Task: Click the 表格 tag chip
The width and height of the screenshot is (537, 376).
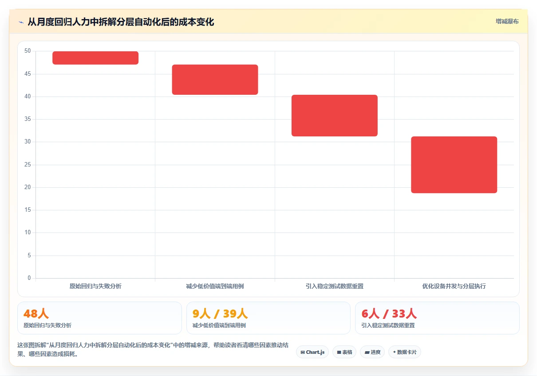Action: pyautogui.click(x=344, y=352)
